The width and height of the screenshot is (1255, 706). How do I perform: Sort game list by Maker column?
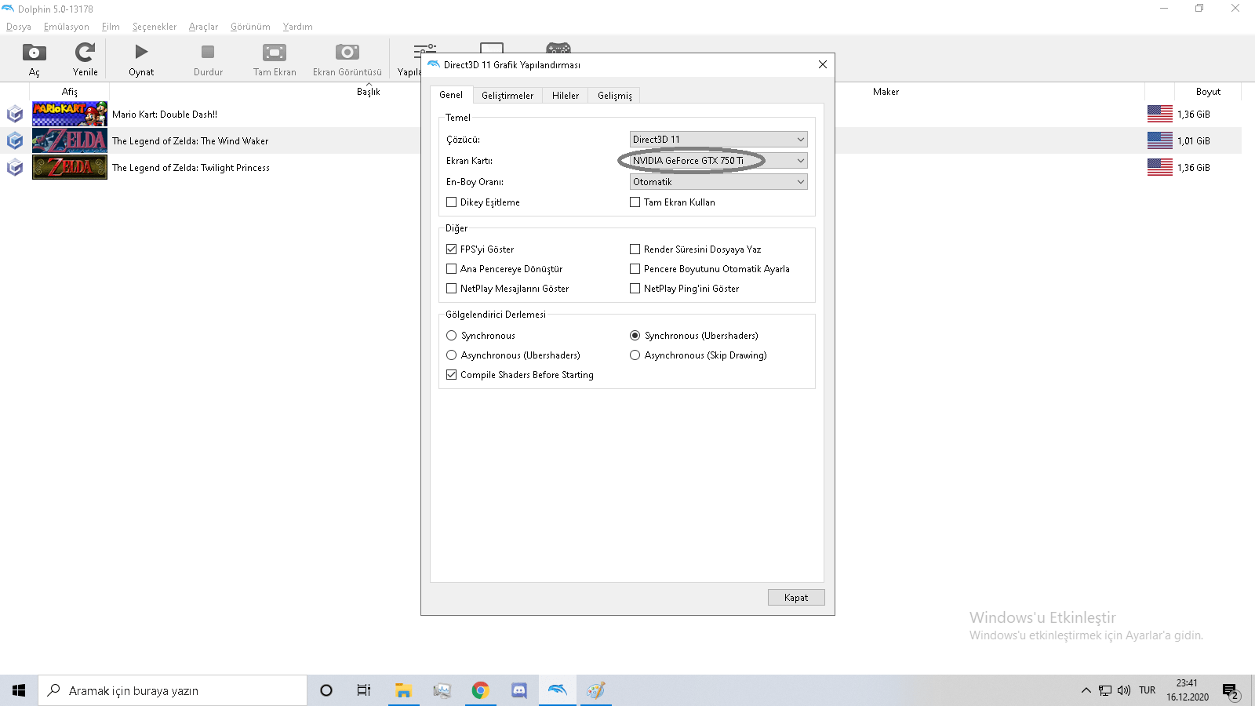pyautogui.click(x=886, y=92)
